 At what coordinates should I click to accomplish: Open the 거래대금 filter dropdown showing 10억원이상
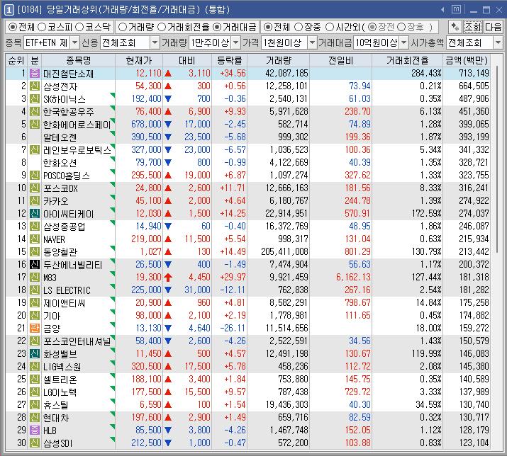click(381, 42)
